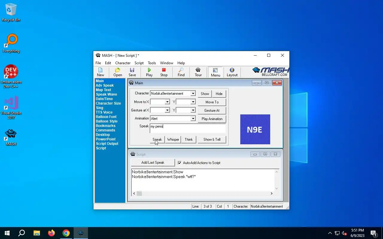Expand the Gesture at Y dropdown
Viewport: 383px width, 239px height.
(193, 110)
